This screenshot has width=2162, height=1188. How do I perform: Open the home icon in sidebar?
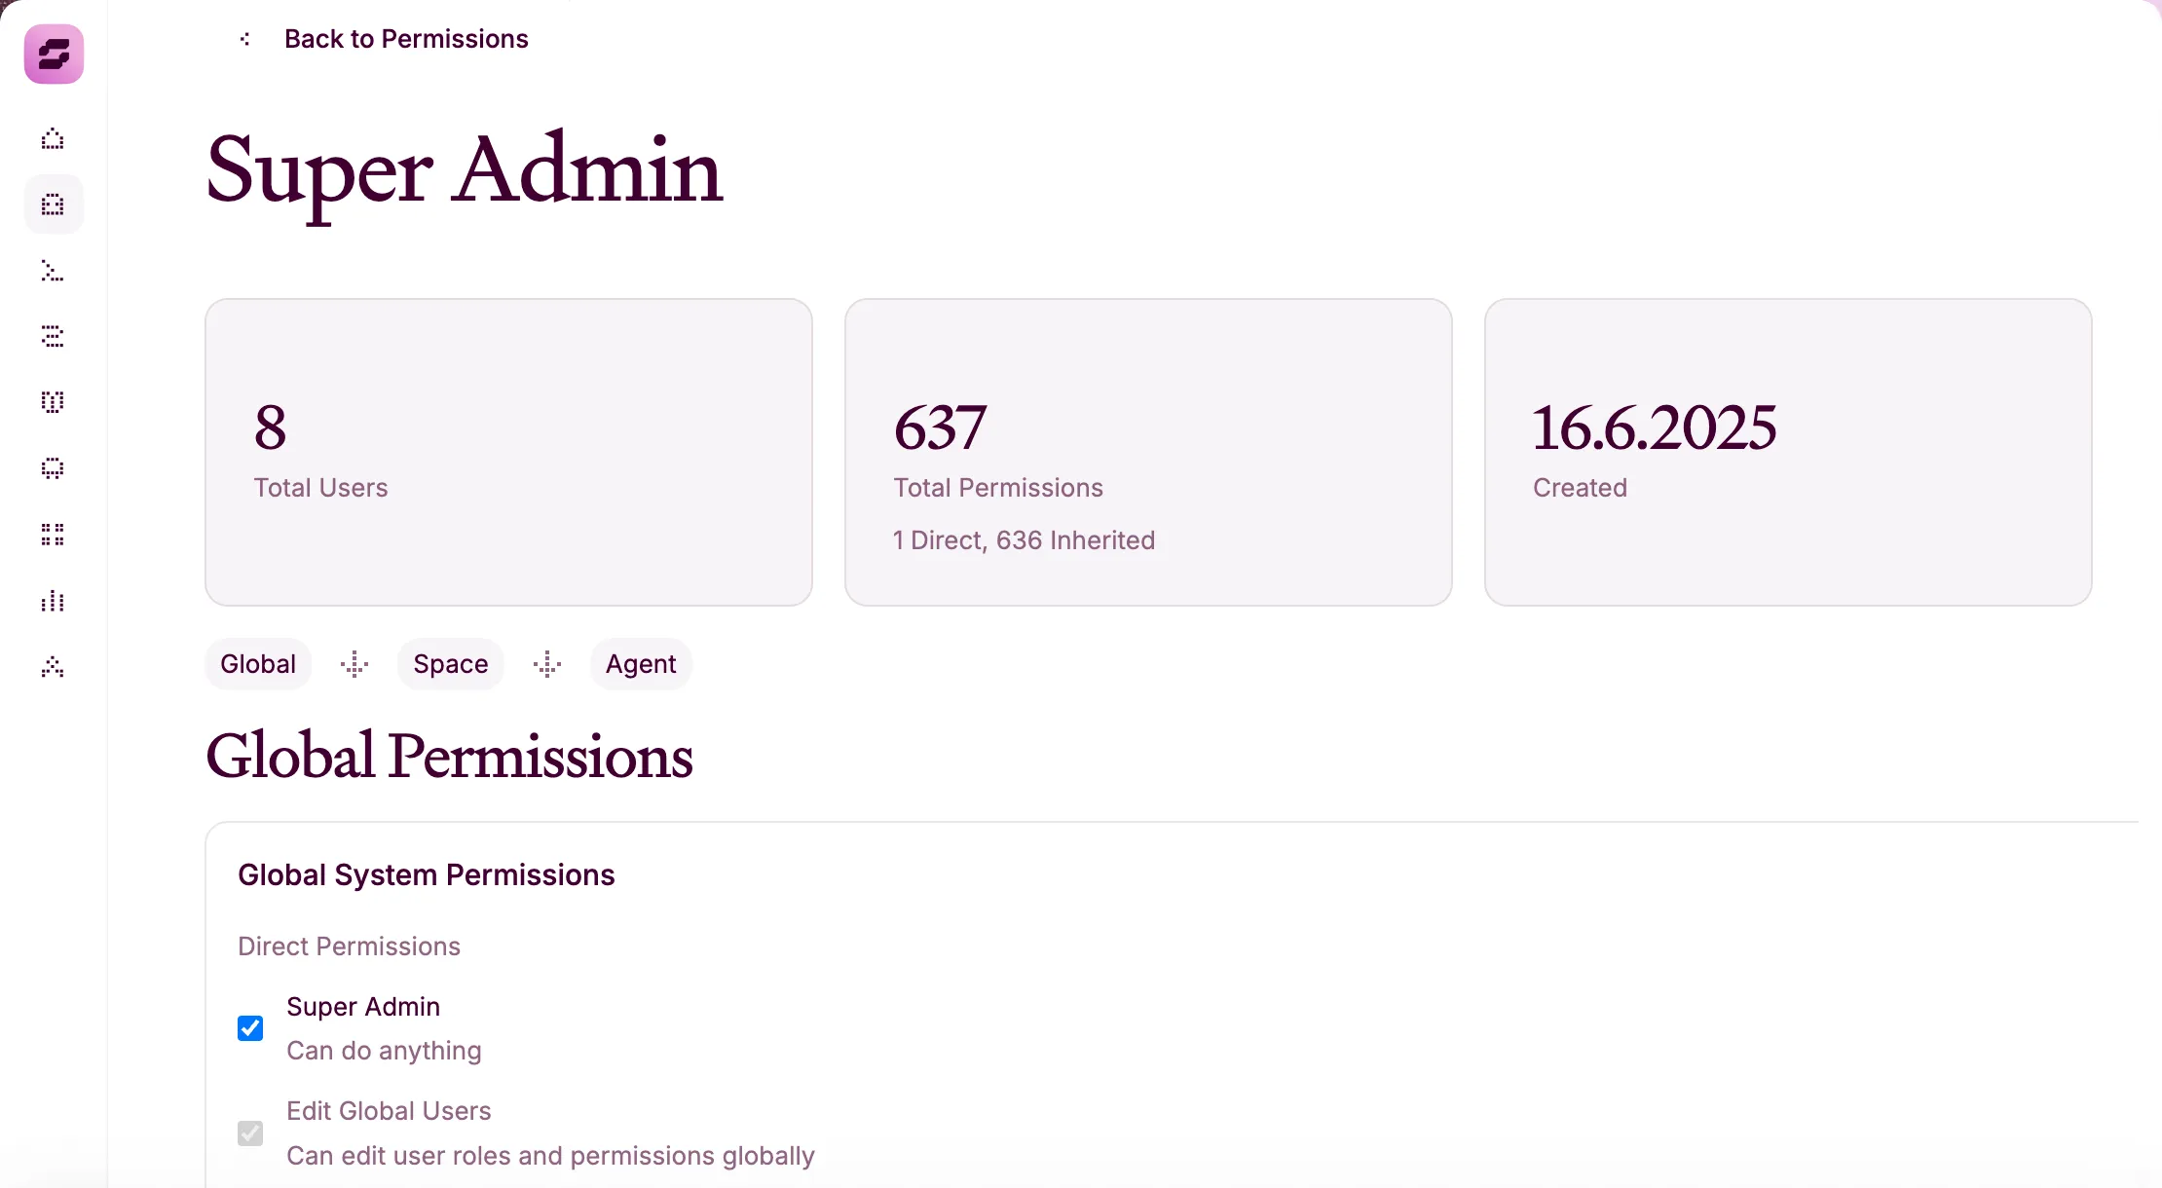tap(53, 139)
